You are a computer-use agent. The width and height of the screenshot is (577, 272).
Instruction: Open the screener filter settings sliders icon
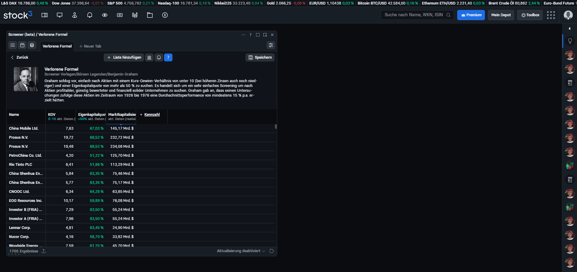click(271, 45)
